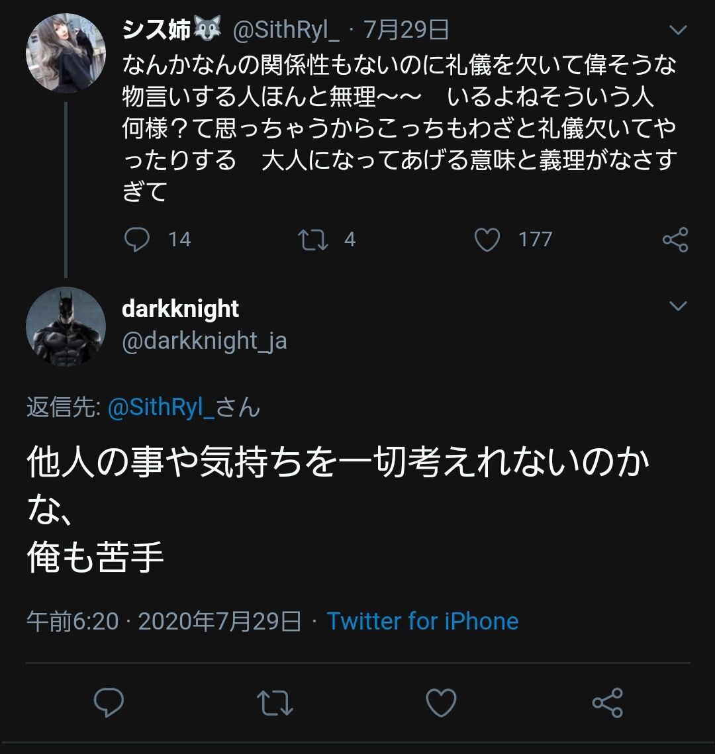Reply to darkknight's tweet
This screenshot has width=715, height=754.
pyautogui.click(x=109, y=702)
